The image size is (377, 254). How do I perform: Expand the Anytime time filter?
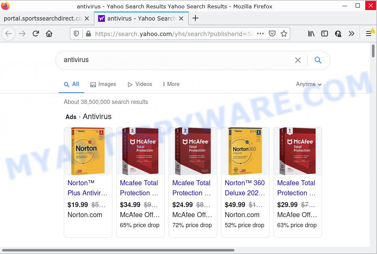[x=309, y=84]
